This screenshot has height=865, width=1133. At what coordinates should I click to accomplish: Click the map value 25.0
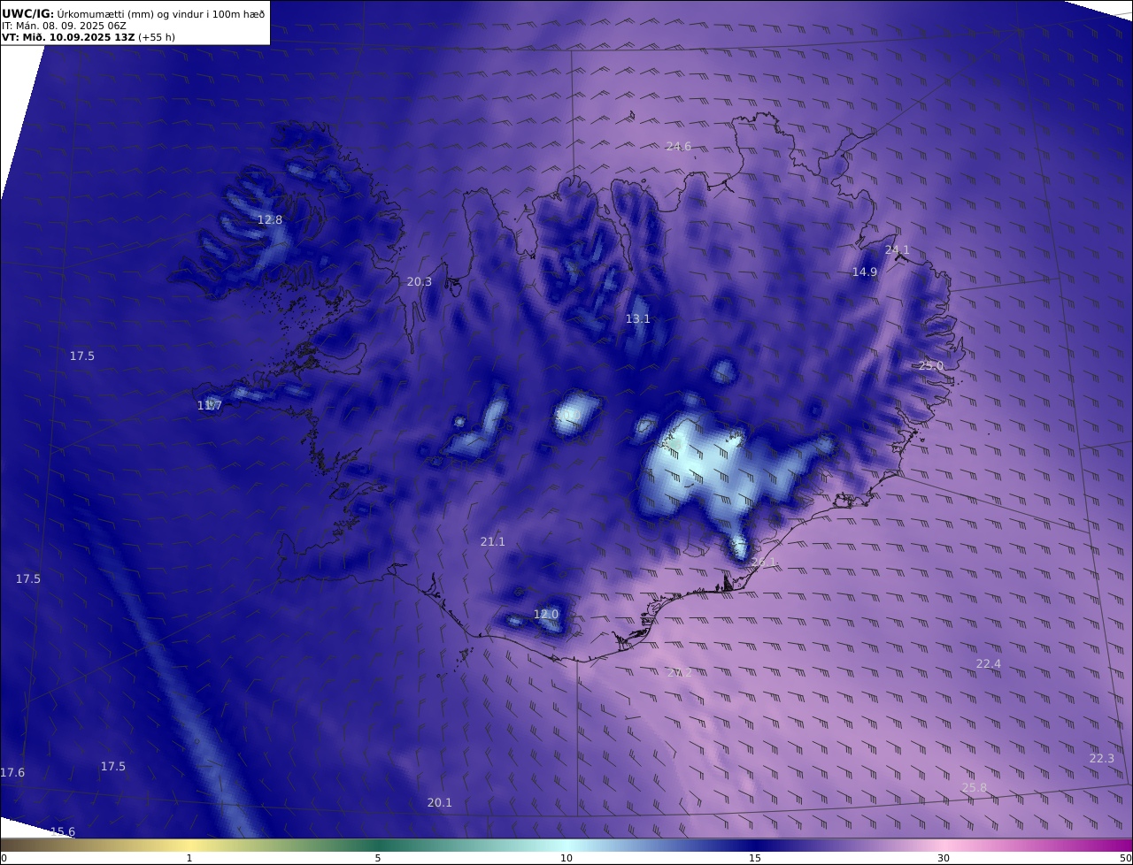click(931, 366)
